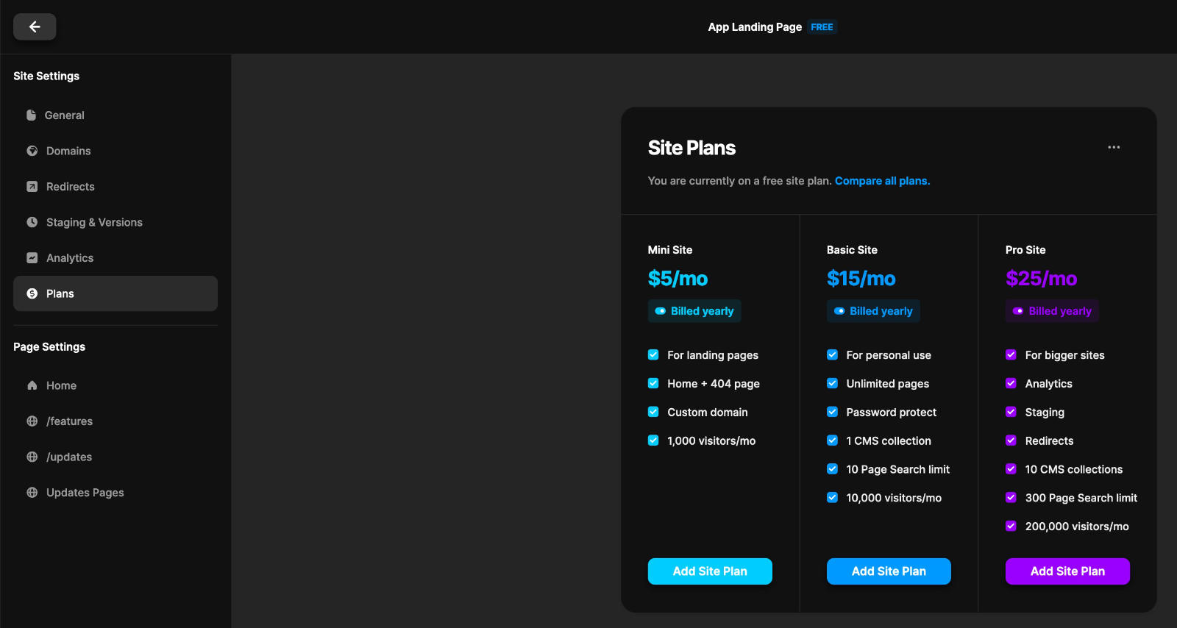Image resolution: width=1177 pixels, height=628 pixels.
Task: Click the 10,000 visitors/mo checkbox
Action: click(x=832, y=498)
